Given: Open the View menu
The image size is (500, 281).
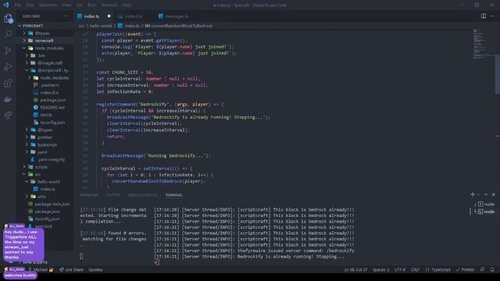Looking at the screenshot, I should 66,5.
